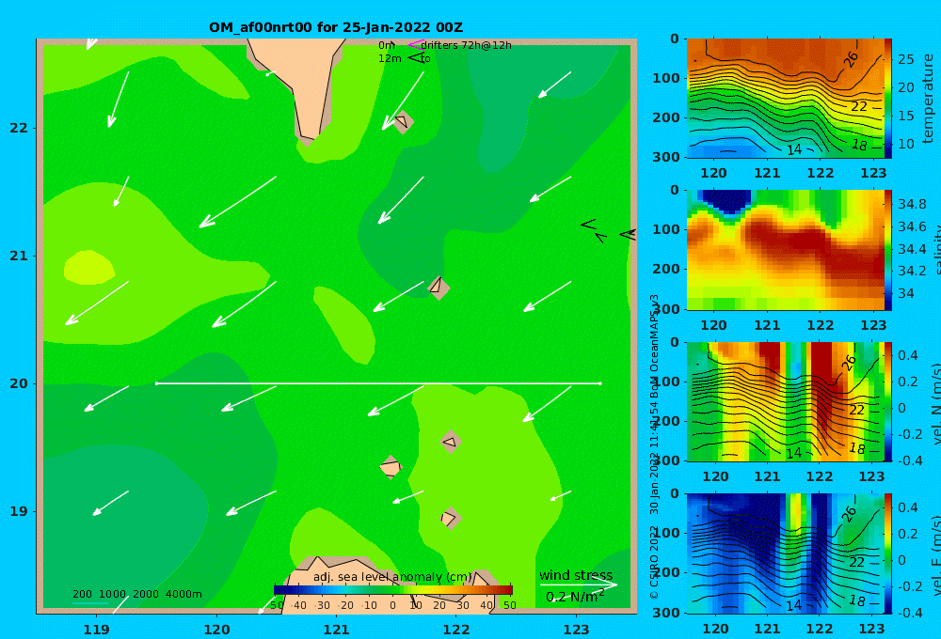Click the 'temperature' axis label

(929, 99)
